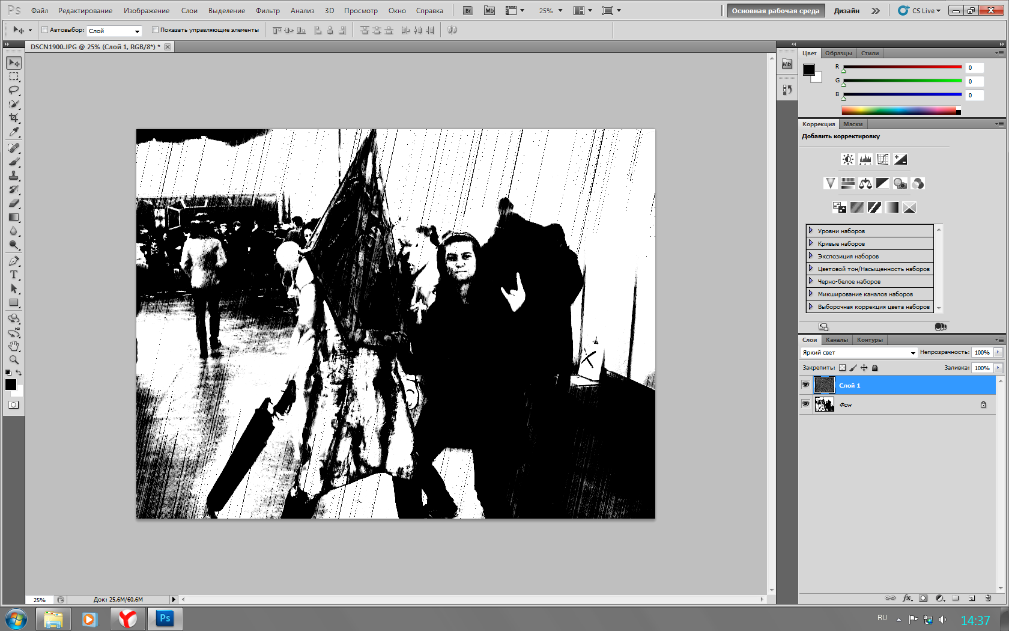This screenshot has height=631, width=1009.
Task: Open the blend mode dropdown Яркий свет
Action: tap(859, 353)
